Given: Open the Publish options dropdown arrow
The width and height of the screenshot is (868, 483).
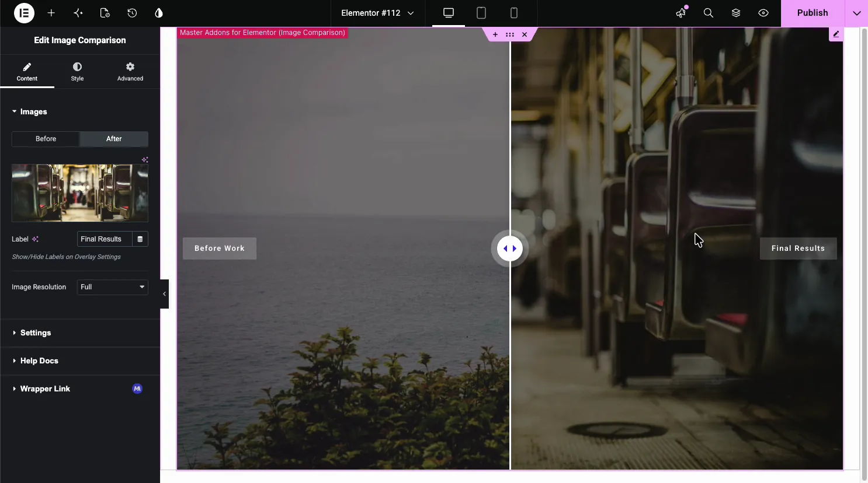Looking at the screenshot, I should [856, 13].
